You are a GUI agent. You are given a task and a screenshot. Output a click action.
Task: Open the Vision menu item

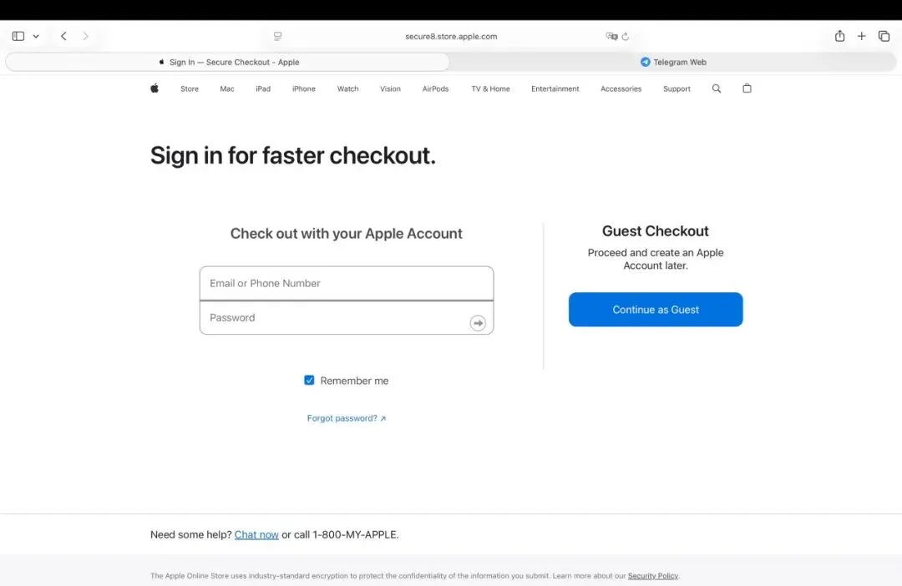tap(390, 89)
